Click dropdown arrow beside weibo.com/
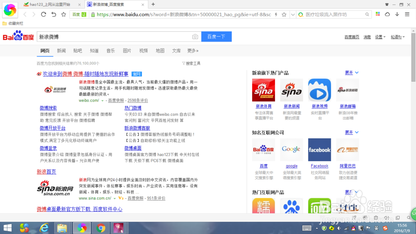Viewport: 416px width, 234px height. coord(102,101)
